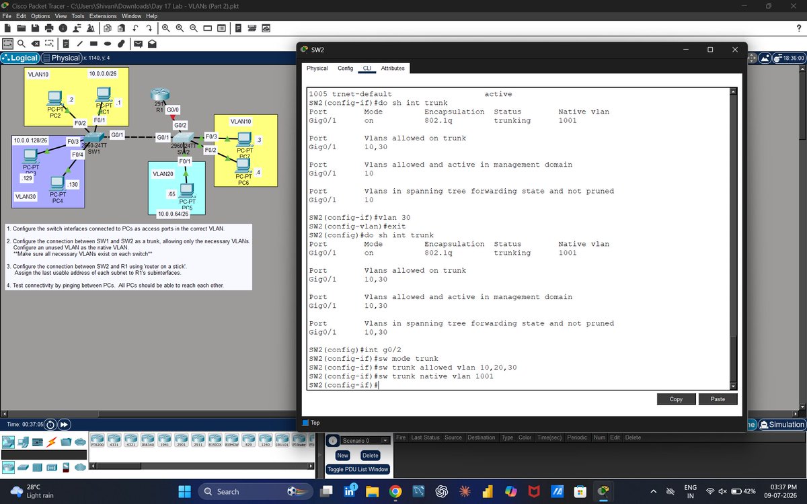Image resolution: width=807 pixels, height=504 pixels.
Task: Select the Connections lightning category
Action: pos(51,442)
